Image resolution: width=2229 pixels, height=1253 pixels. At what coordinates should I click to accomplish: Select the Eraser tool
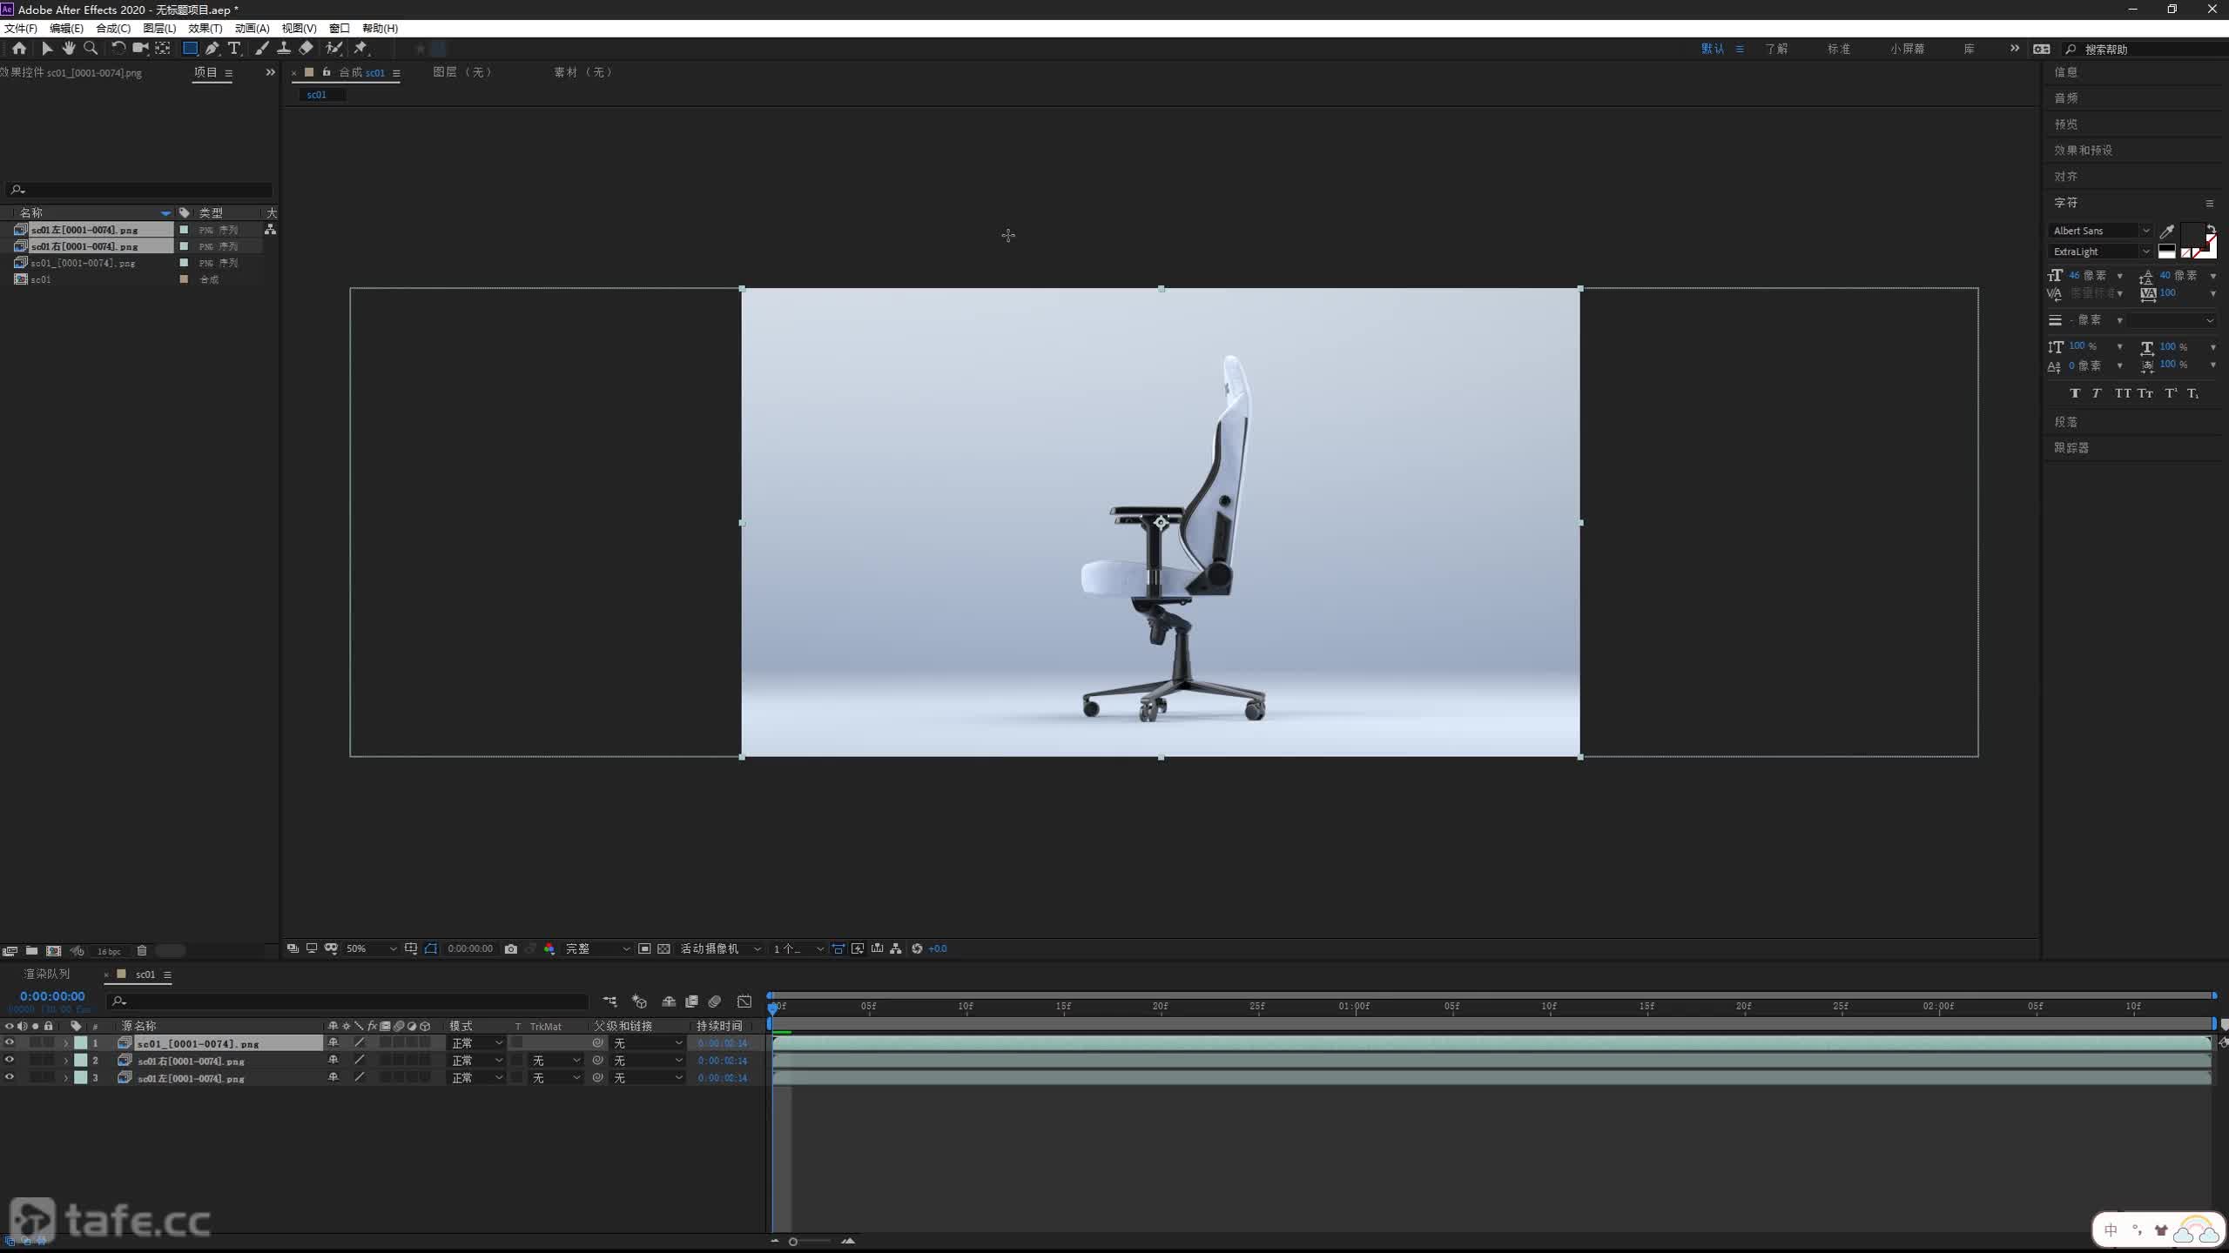click(x=306, y=49)
